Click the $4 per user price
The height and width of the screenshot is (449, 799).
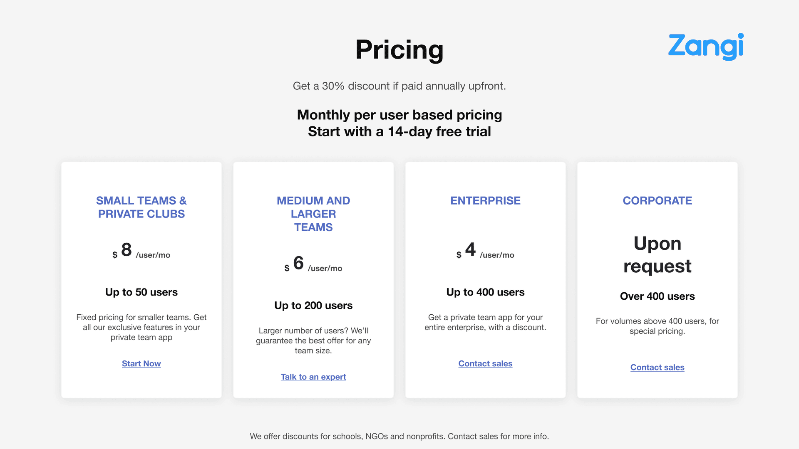tap(485, 250)
